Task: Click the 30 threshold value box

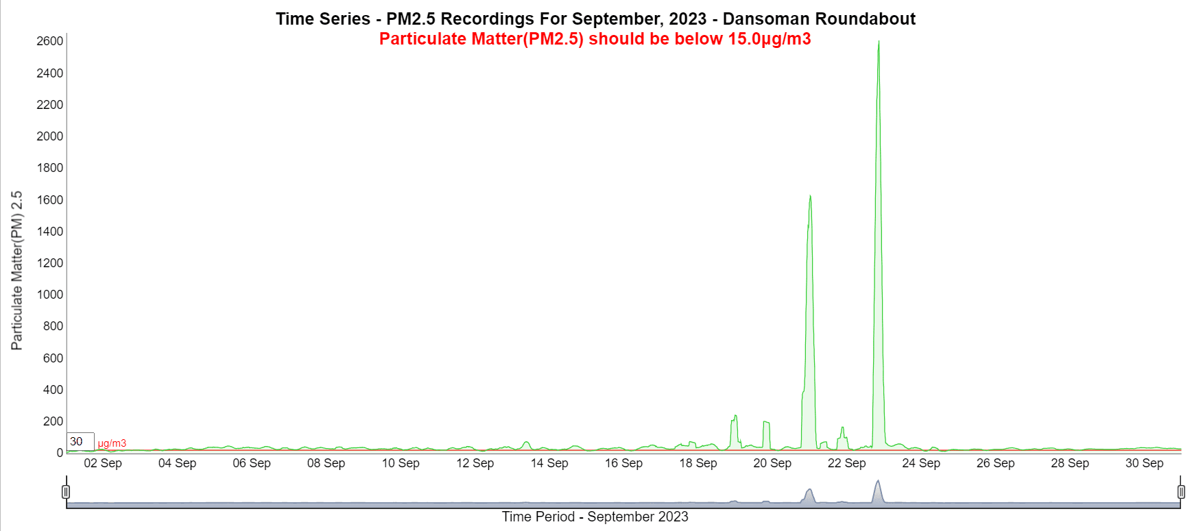Action: click(x=80, y=441)
